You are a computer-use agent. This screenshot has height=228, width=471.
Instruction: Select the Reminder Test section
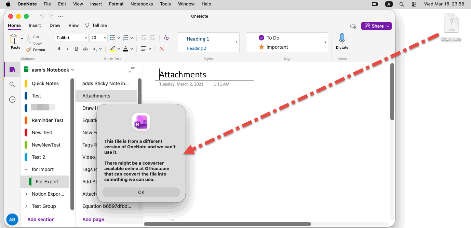[48, 120]
